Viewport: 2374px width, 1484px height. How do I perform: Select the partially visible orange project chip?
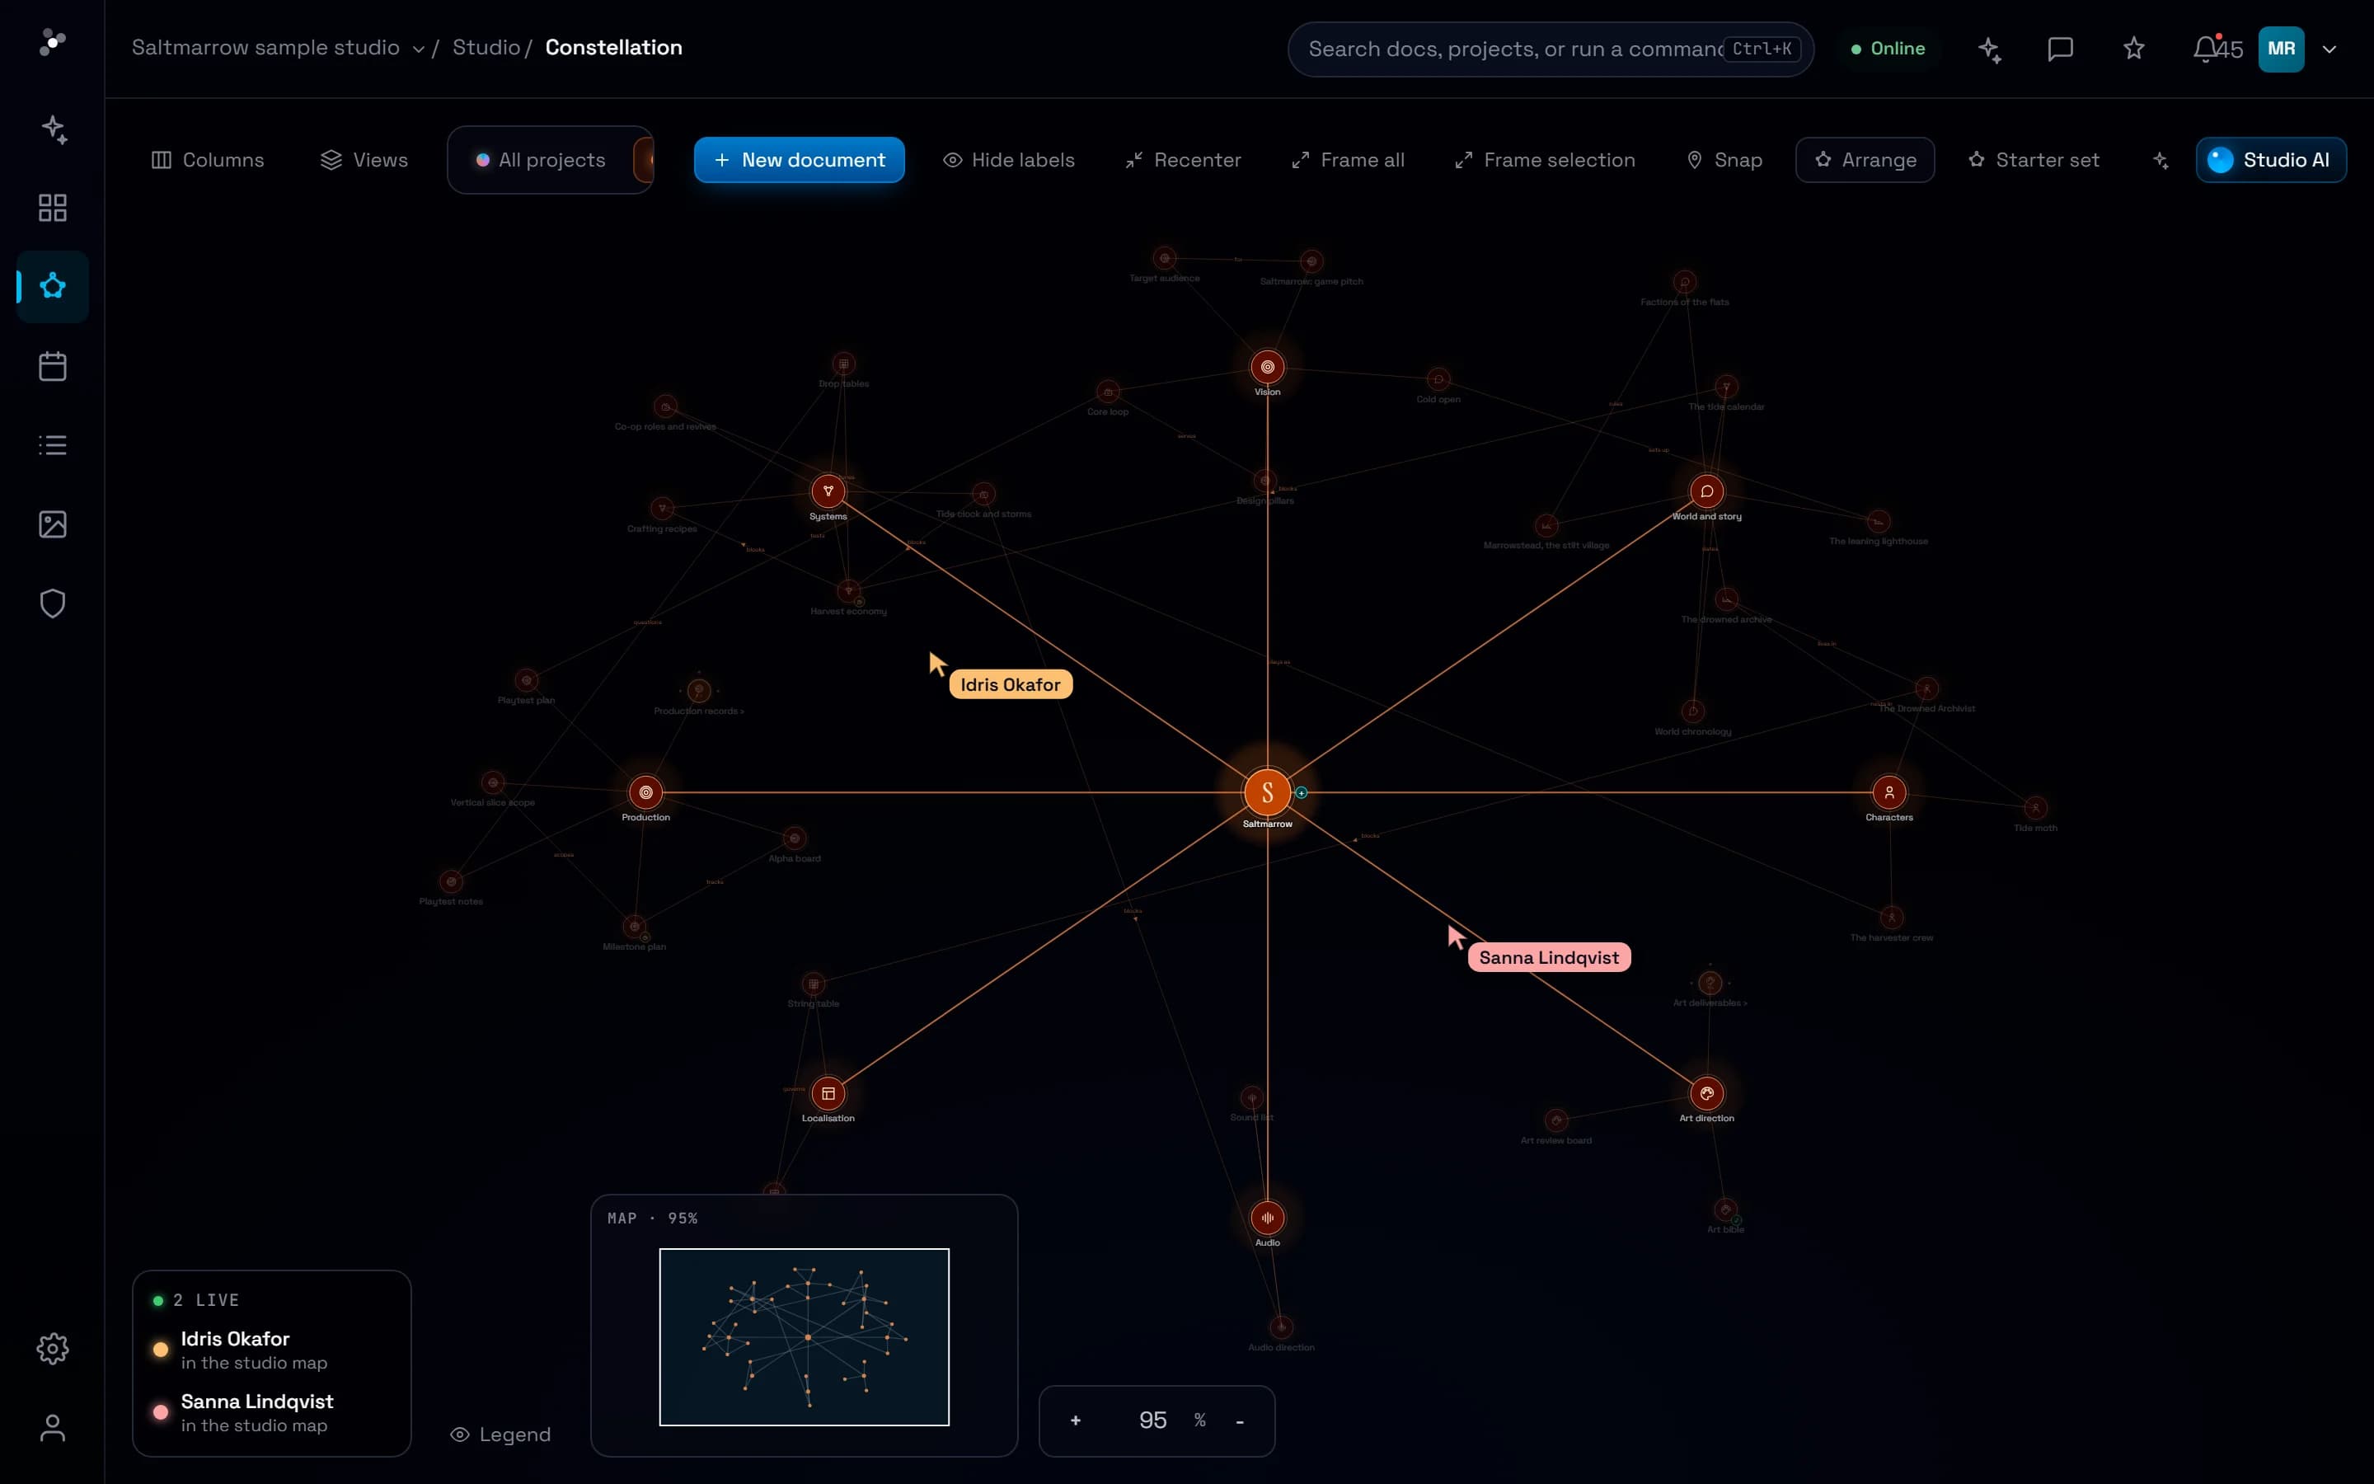pyautogui.click(x=644, y=160)
